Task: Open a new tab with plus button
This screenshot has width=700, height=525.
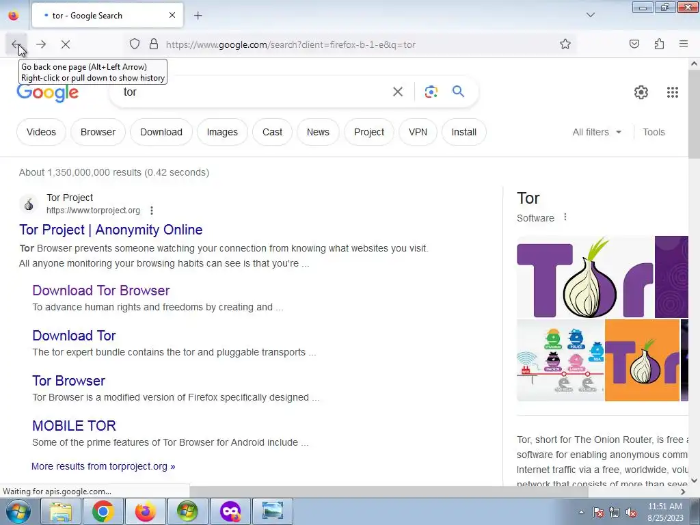Action: pos(198,16)
